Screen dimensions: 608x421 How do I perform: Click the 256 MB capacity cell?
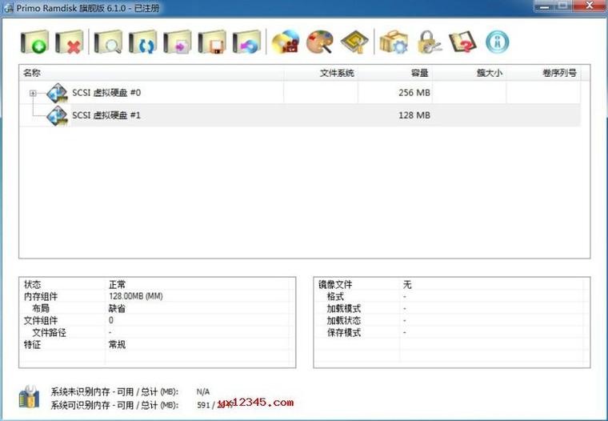(x=414, y=93)
